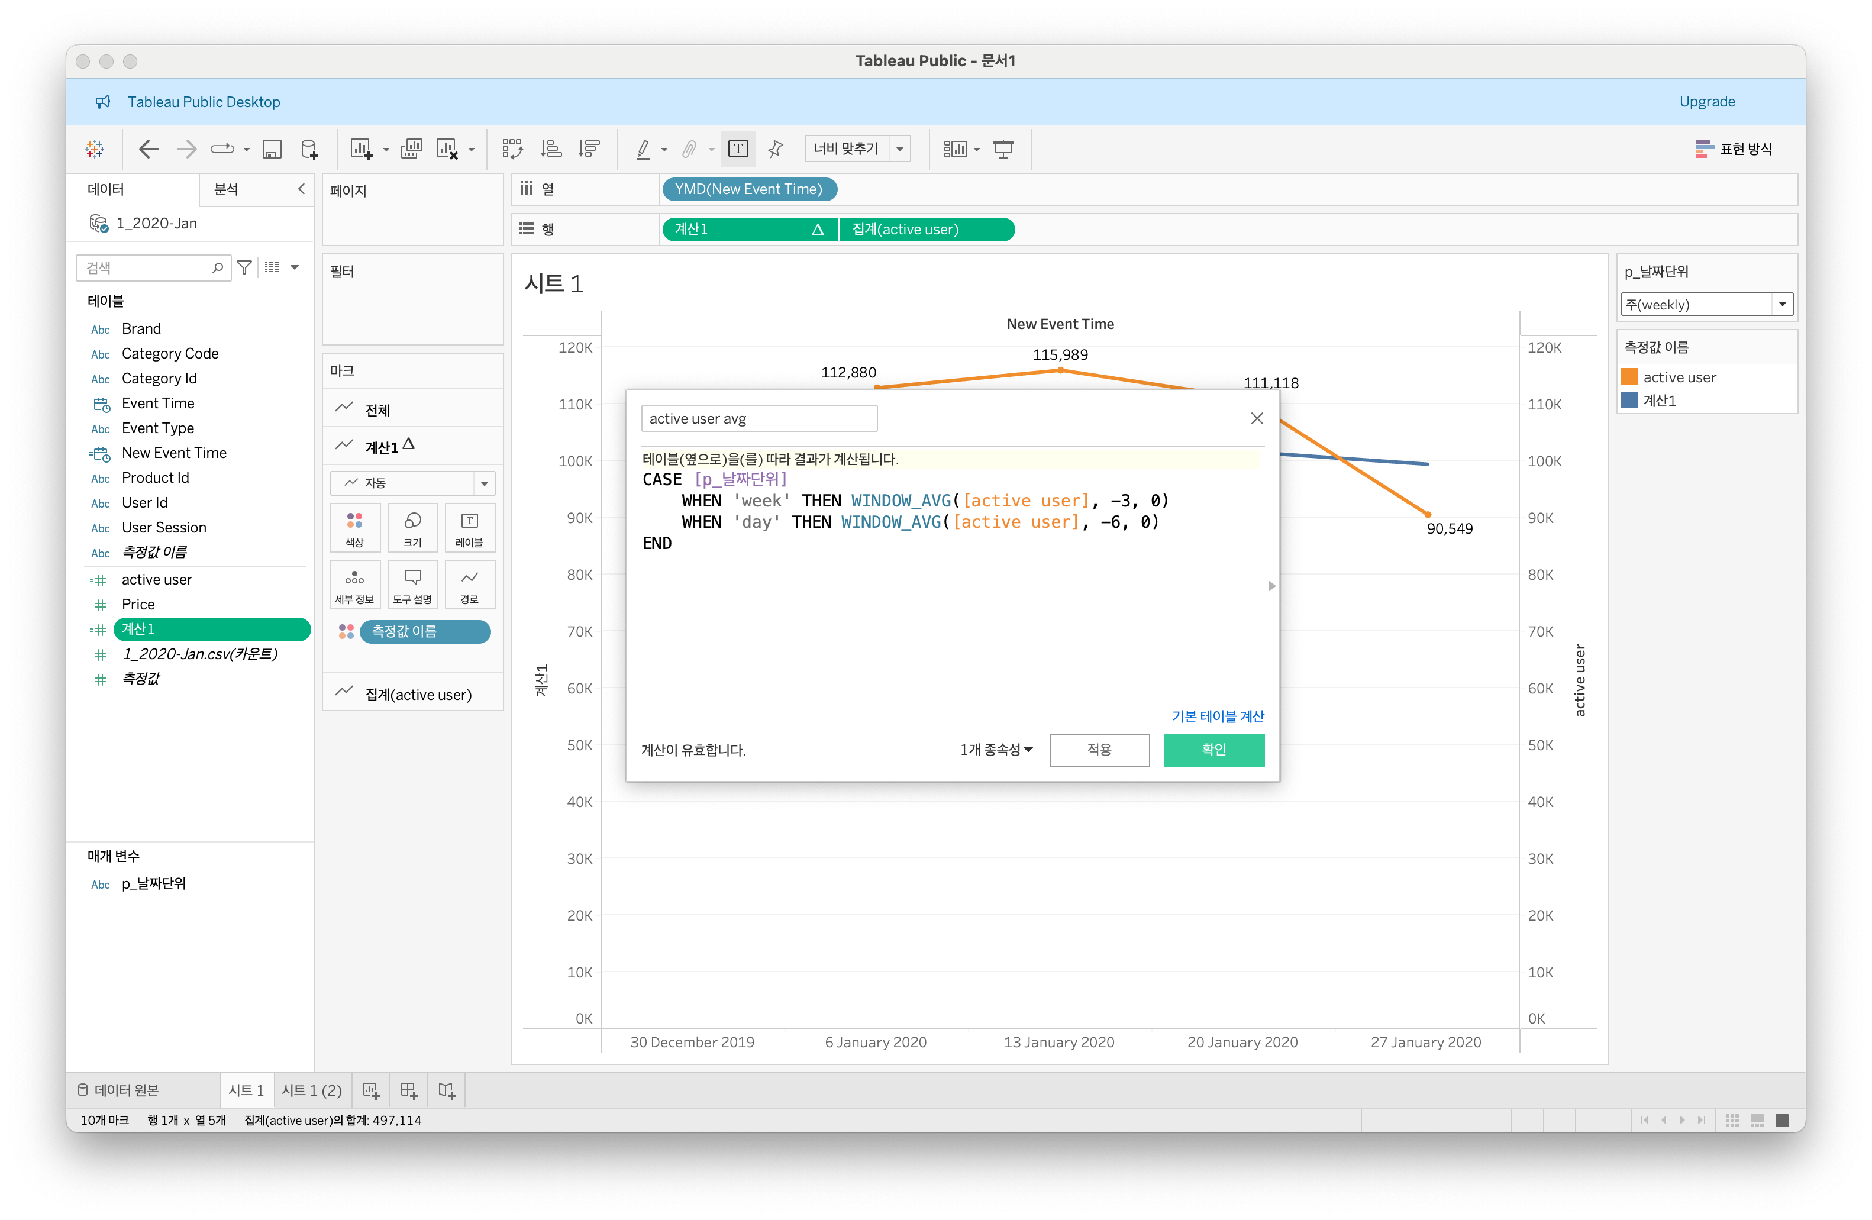The width and height of the screenshot is (1872, 1220).
Task: Toggle the Show Me (표현 방식) panel
Action: tap(1734, 149)
